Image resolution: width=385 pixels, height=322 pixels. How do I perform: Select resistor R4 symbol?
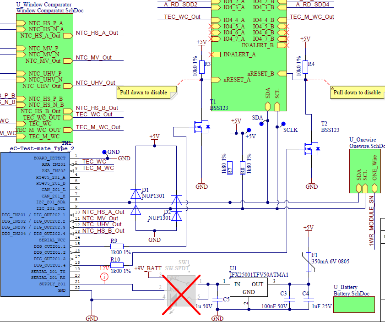pyautogui.click(x=305, y=67)
